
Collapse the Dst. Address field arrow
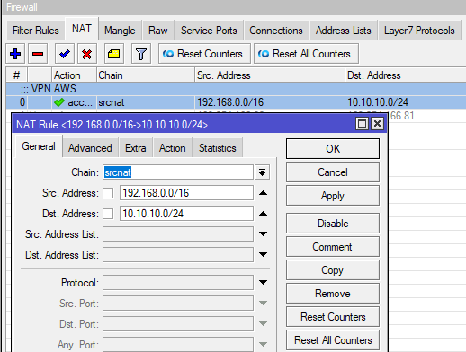tap(263, 214)
